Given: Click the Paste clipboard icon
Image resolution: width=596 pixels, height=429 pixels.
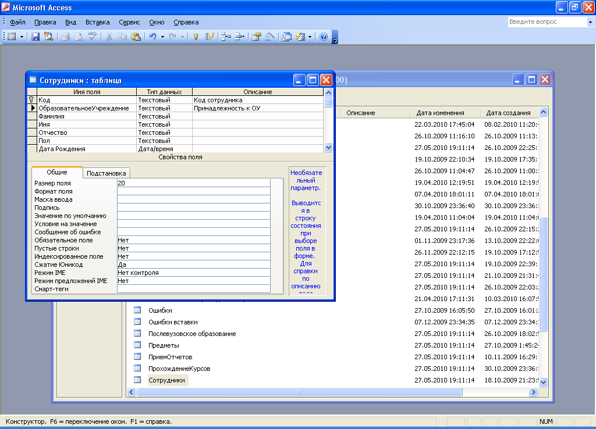Looking at the screenshot, I should [x=136, y=37].
